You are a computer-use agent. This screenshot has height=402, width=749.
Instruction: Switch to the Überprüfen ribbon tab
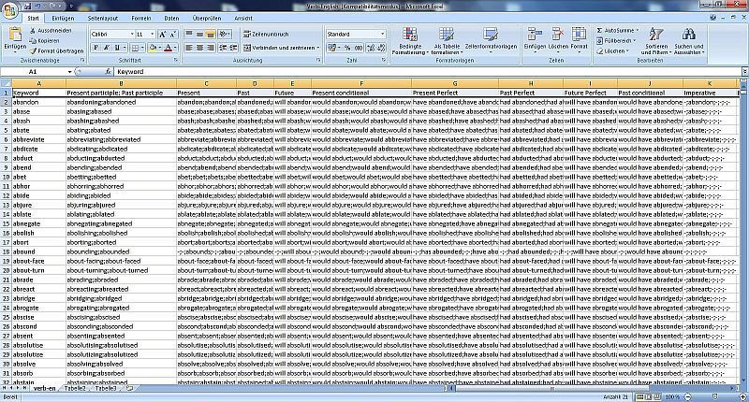pyautogui.click(x=207, y=18)
